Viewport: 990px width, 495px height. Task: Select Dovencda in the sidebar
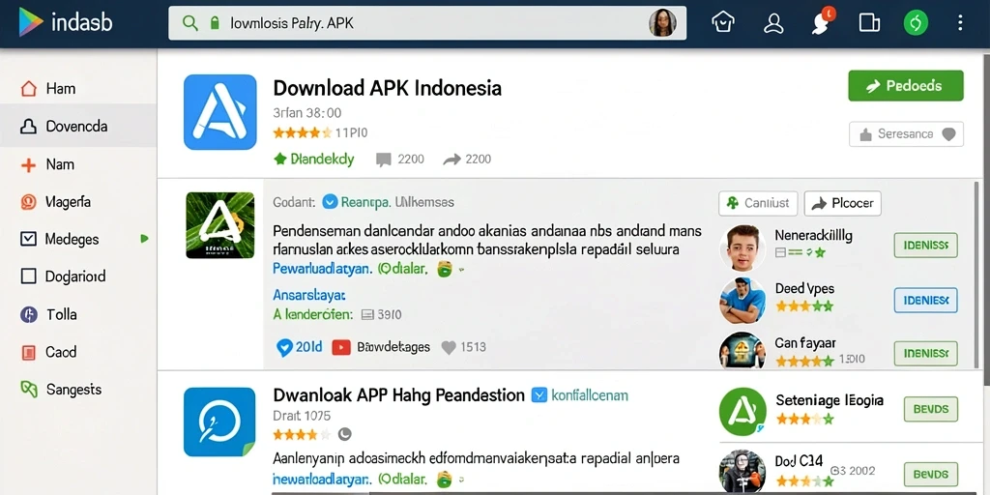pos(78,127)
